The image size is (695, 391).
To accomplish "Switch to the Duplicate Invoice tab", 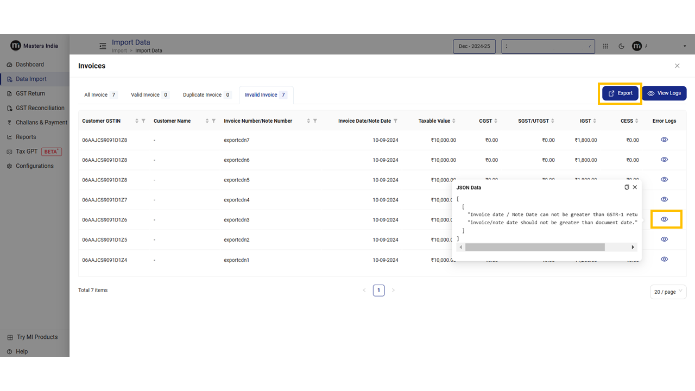I will coord(206,95).
